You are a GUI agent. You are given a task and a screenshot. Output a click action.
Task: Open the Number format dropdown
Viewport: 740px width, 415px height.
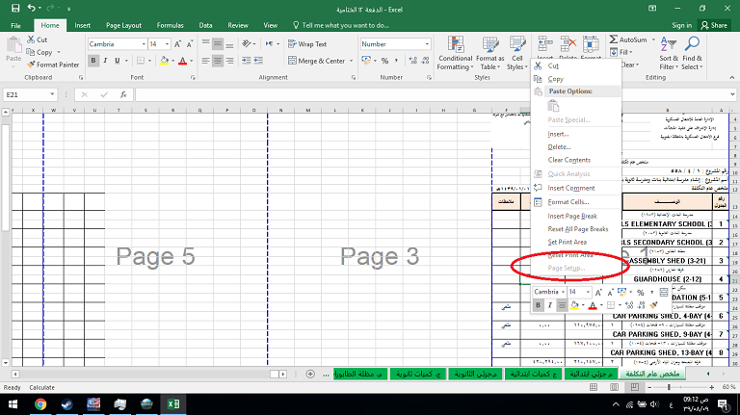click(x=427, y=44)
